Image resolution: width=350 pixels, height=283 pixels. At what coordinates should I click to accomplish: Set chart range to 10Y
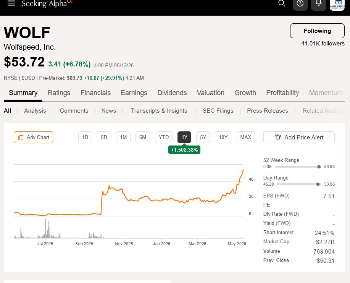pyautogui.click(x=223, y=137)
